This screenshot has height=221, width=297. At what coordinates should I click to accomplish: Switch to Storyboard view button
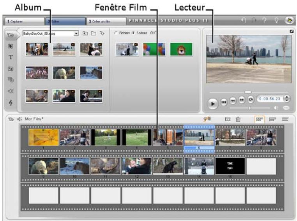[x=260, y=119]
